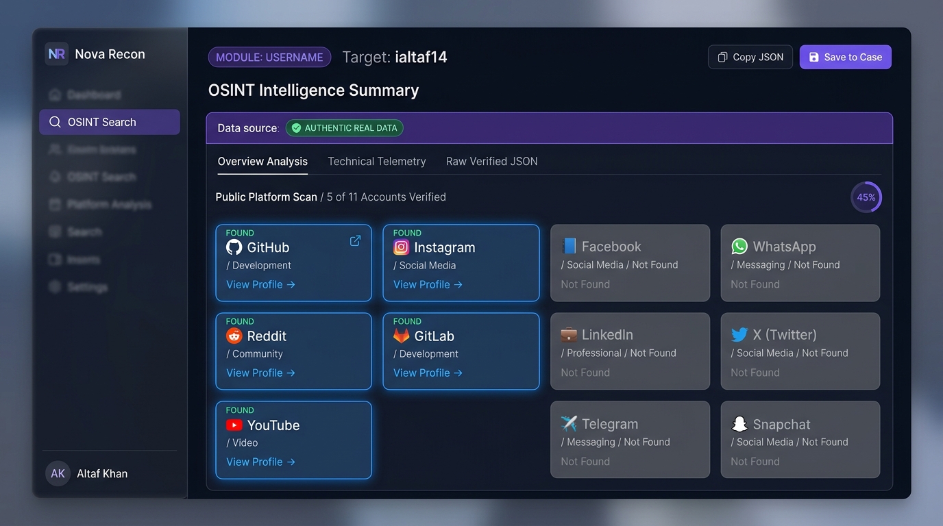The height and width of the screenshot is (526, 943).
Task: Switch to the Overview Analysis tab
Action: pyautogui.click(x=262, y=162)
